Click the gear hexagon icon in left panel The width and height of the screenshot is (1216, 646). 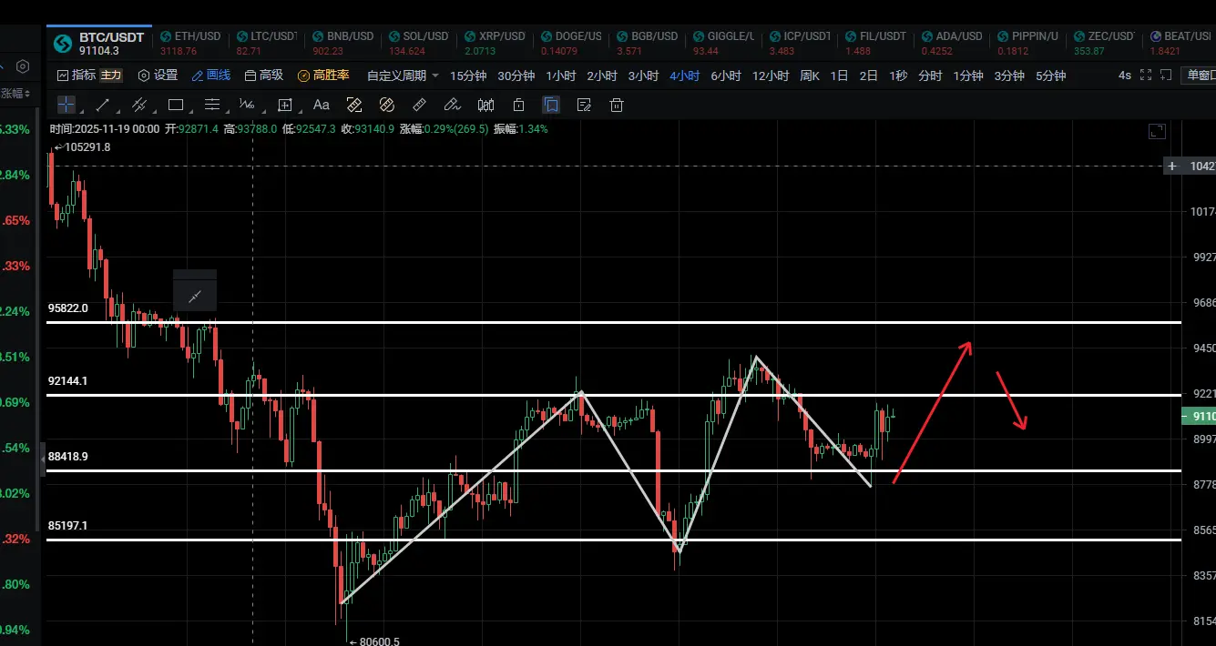click(x=23, y=66)
